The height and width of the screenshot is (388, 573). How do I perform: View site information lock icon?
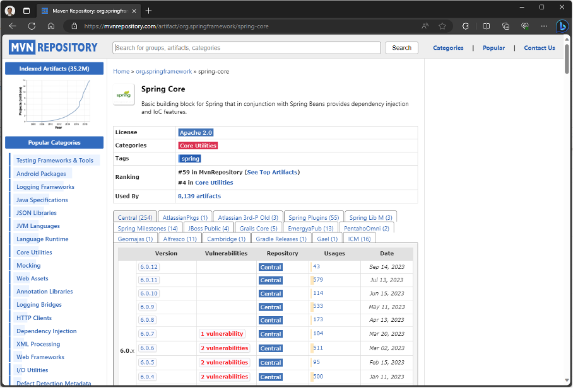(x=74, y=26)
